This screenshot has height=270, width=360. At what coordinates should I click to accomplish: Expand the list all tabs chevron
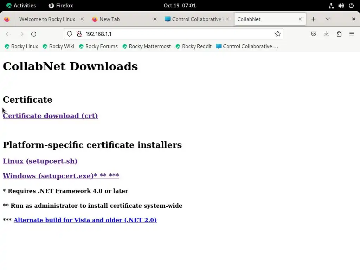point(328,19)
